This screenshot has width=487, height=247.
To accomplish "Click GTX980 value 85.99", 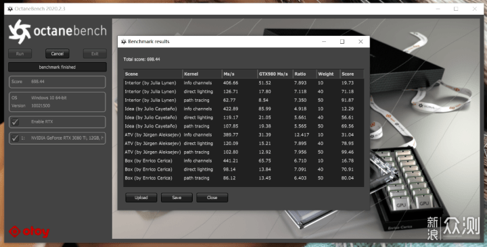I will pyautogui.click(x=264, y=109).
